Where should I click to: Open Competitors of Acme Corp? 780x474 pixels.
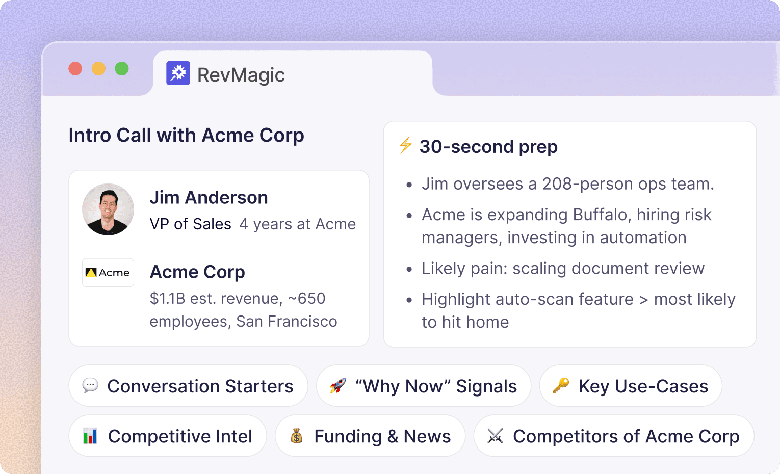click(x=613, y=436)
